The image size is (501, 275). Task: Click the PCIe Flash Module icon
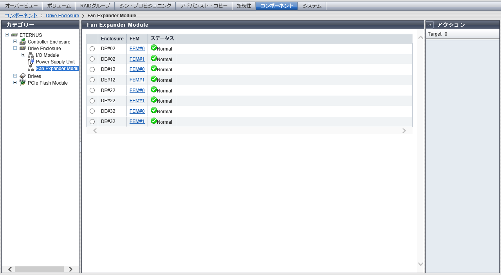point(23,83)
